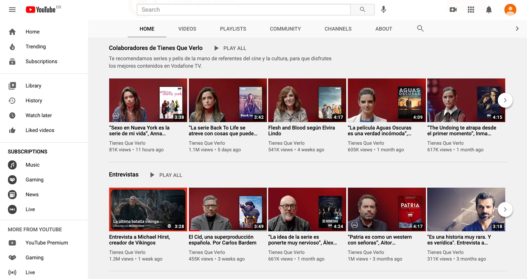This screenshot has height=279, width=527.
Task: Click the YouTube logo
Action: 41,10
